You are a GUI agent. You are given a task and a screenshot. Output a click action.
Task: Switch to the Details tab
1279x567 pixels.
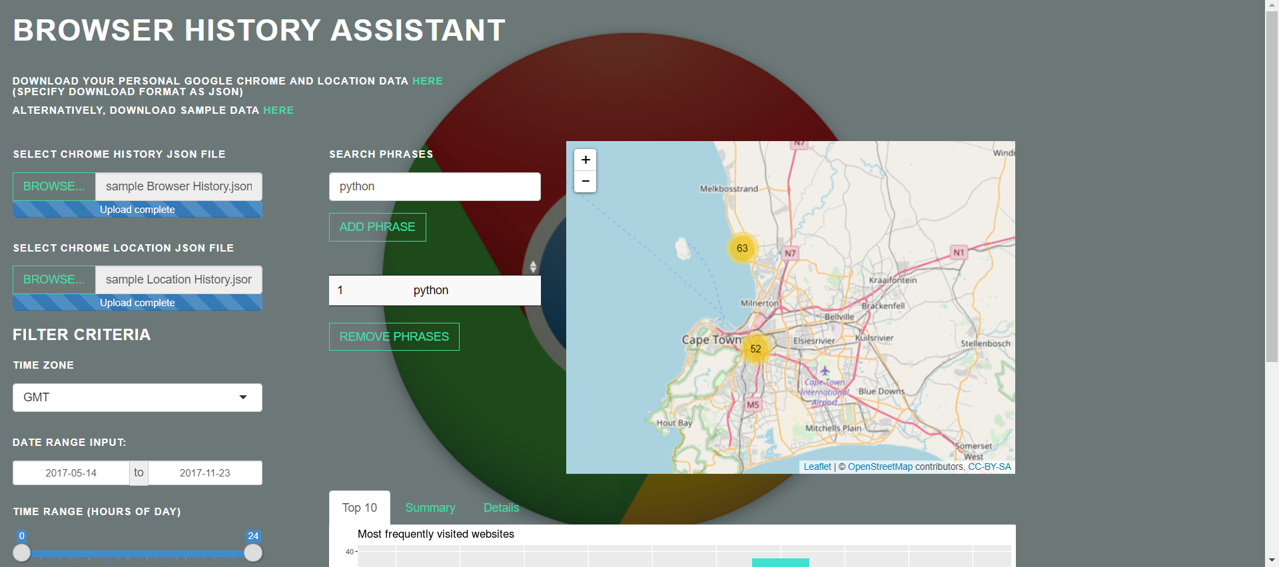[x=501, y=508]
